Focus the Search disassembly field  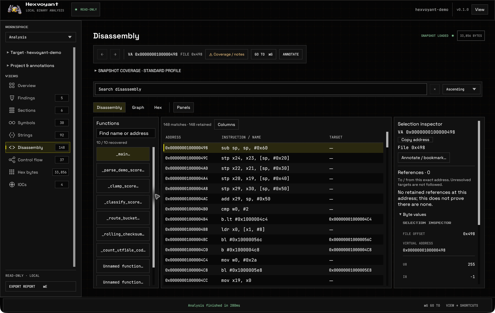[x=261, y=89]
